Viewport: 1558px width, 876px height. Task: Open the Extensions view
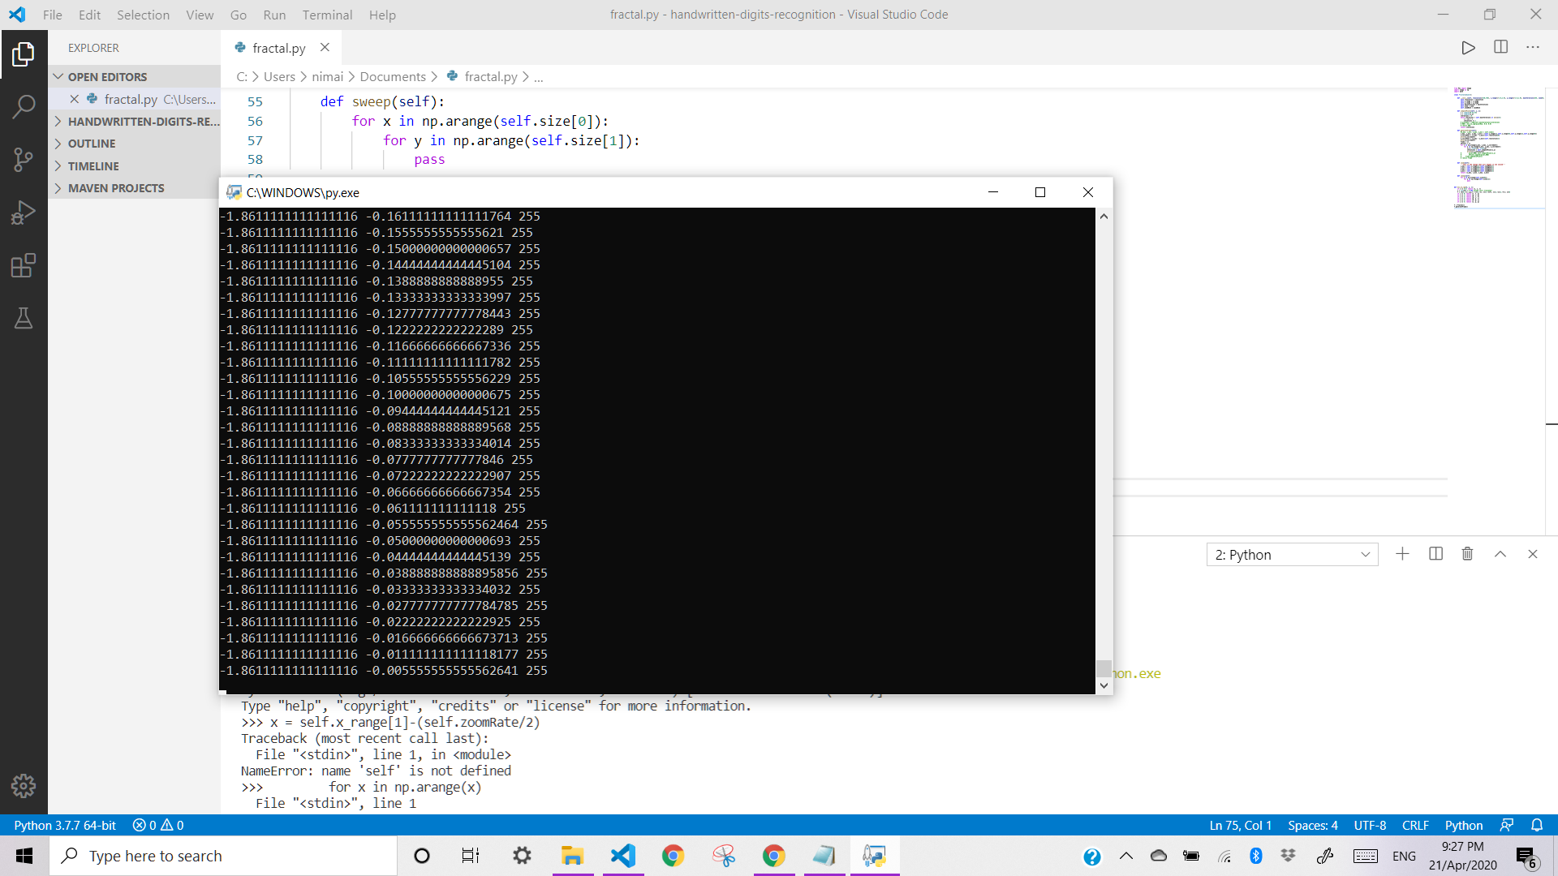(x=24, y=265)
